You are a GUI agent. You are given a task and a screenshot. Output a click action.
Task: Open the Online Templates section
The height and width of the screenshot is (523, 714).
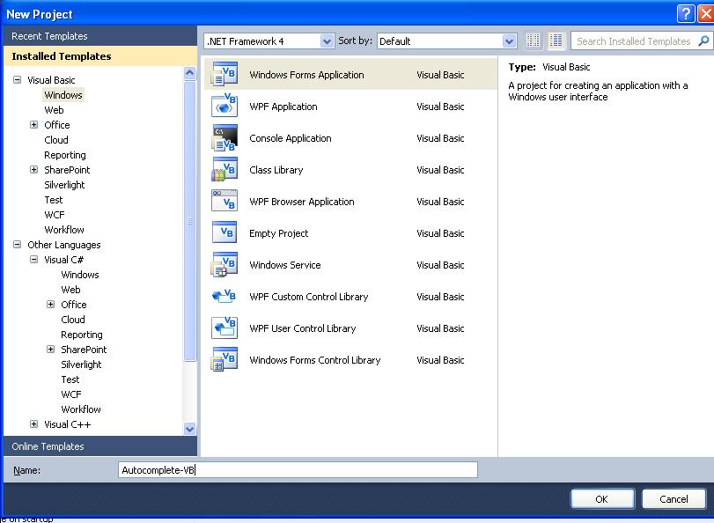[x=100, y=446]
